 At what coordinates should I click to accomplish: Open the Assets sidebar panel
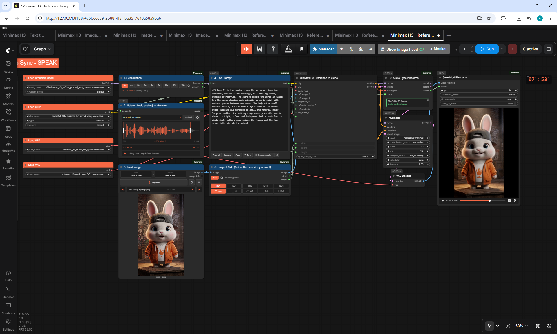pyautogui.click(x=8, y=66)
